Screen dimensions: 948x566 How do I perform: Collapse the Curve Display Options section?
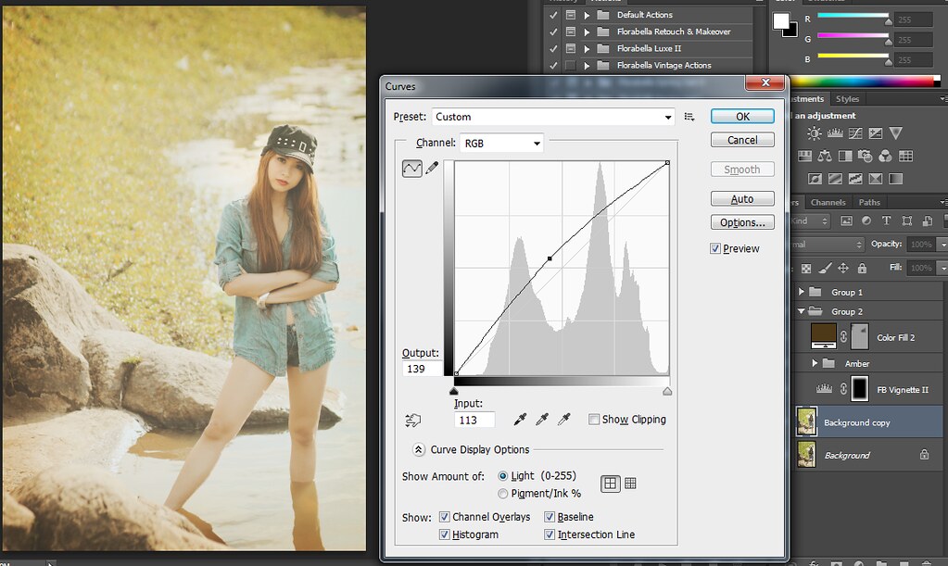(419, 449)
